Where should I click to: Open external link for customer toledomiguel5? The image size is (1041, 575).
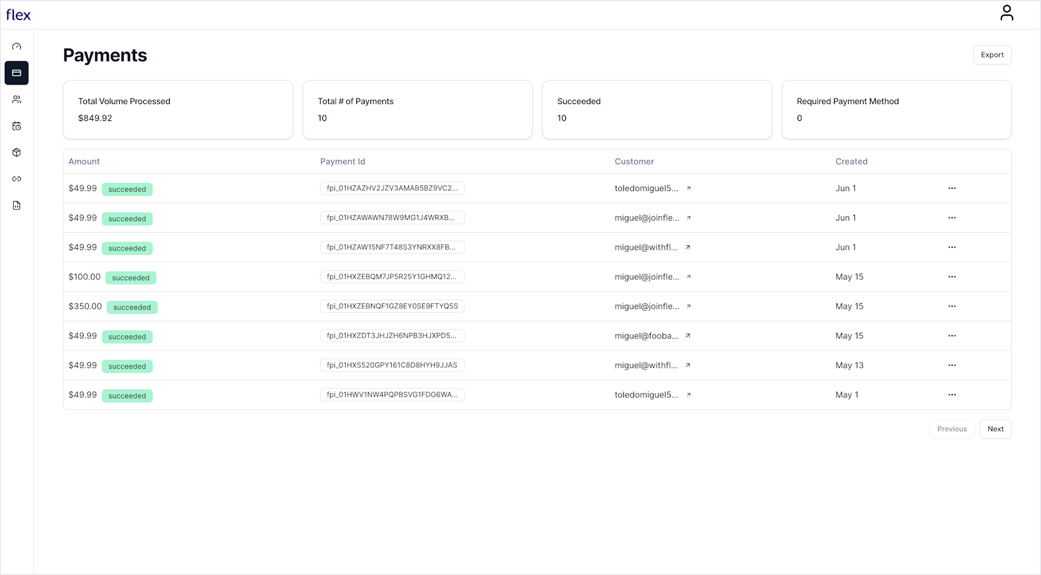(688, 188)
